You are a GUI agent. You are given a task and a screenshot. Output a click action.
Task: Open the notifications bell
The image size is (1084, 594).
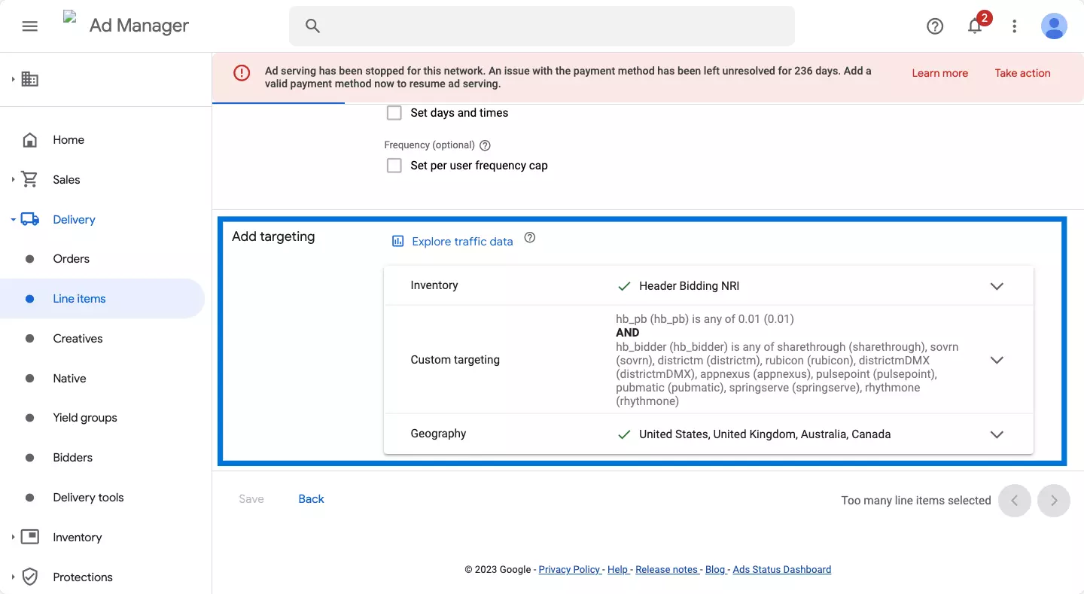975,26
